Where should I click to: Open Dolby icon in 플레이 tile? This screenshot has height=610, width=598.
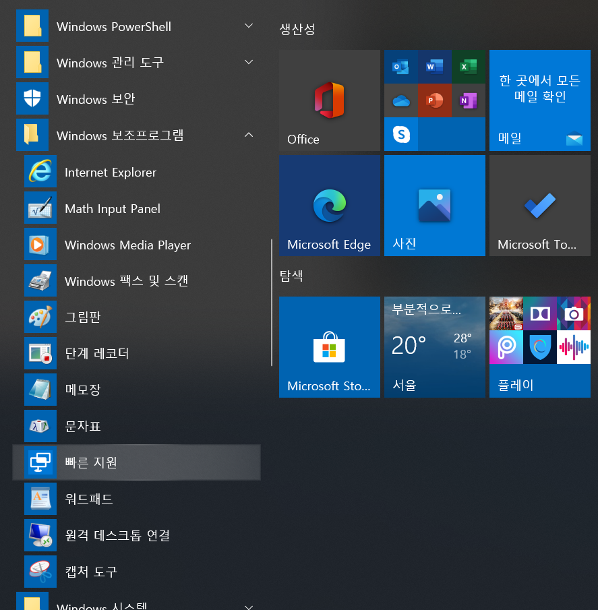click(x=539, y=313)
